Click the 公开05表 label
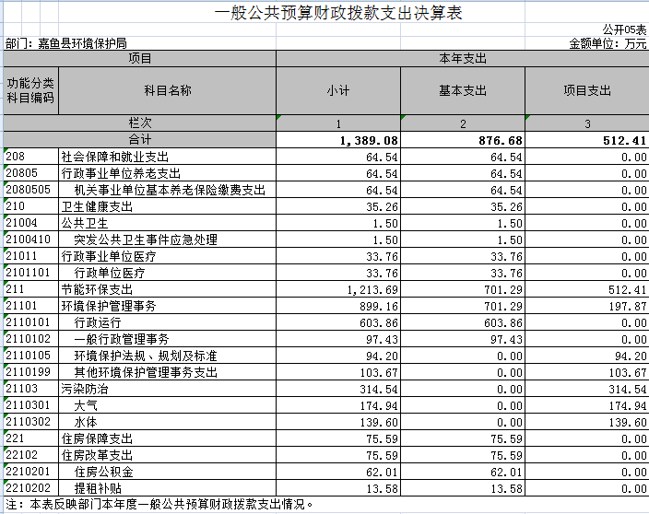This screenshot has width=649, height=514. 624,29
